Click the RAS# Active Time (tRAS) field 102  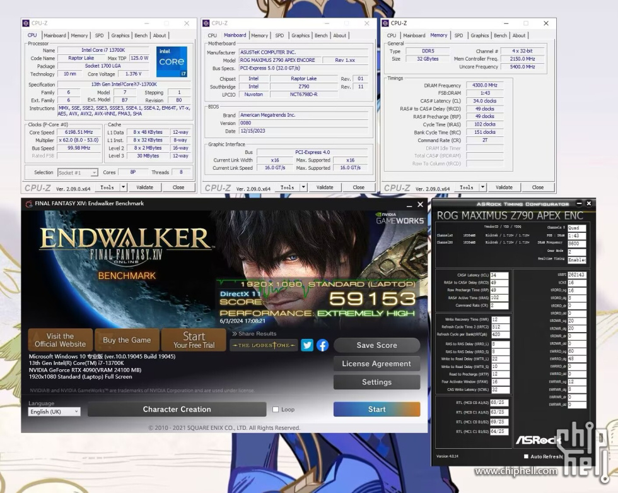[499, 298]
